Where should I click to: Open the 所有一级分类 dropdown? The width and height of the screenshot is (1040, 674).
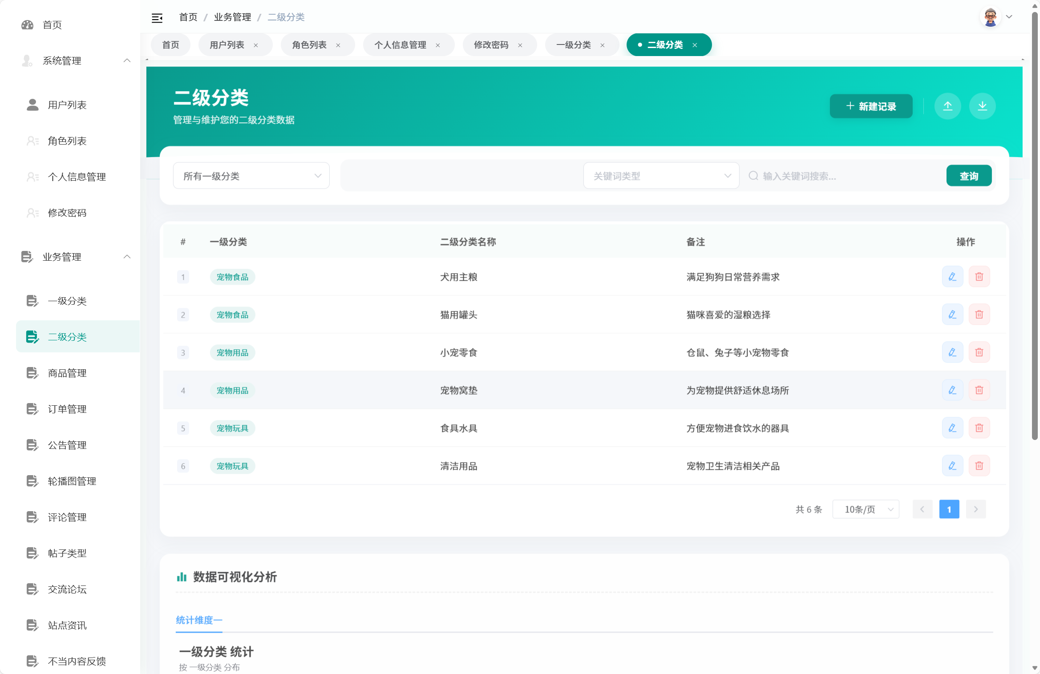[x=251, y=175]
